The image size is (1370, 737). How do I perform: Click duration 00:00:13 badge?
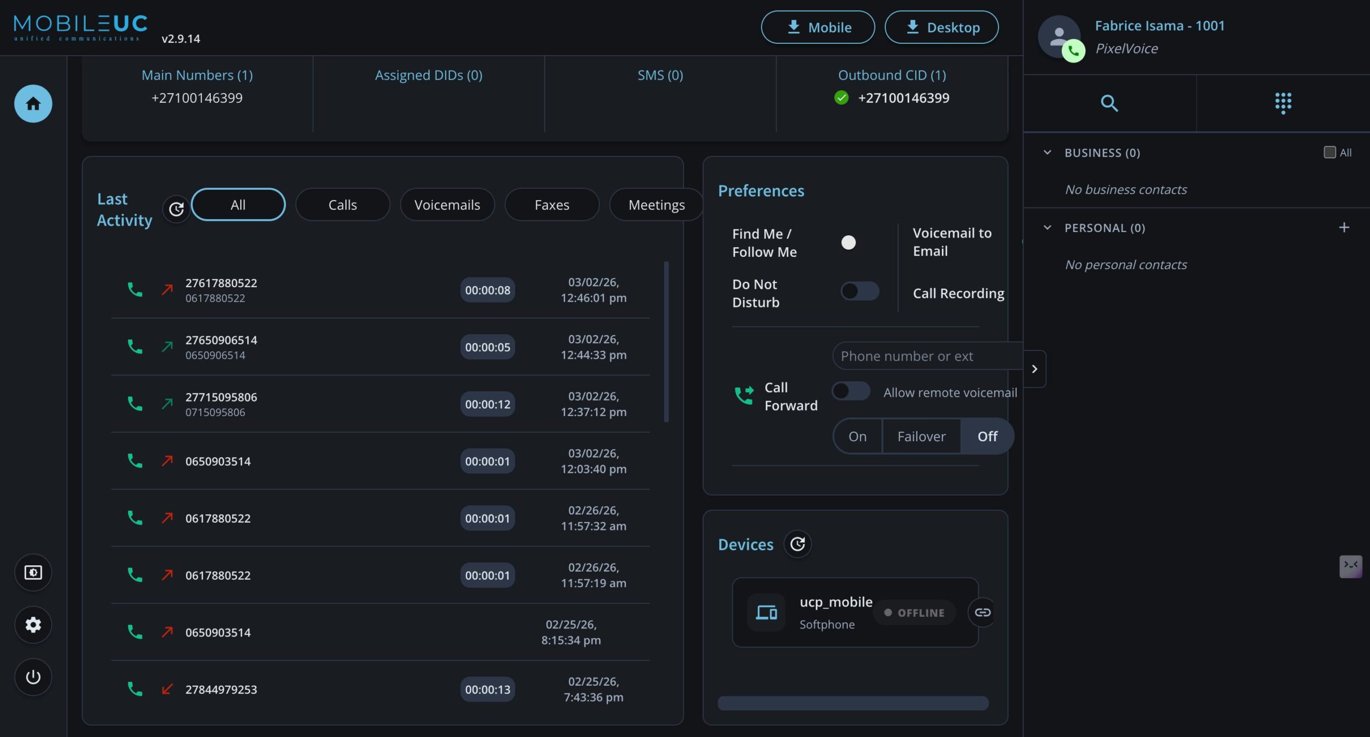point(487,689)
